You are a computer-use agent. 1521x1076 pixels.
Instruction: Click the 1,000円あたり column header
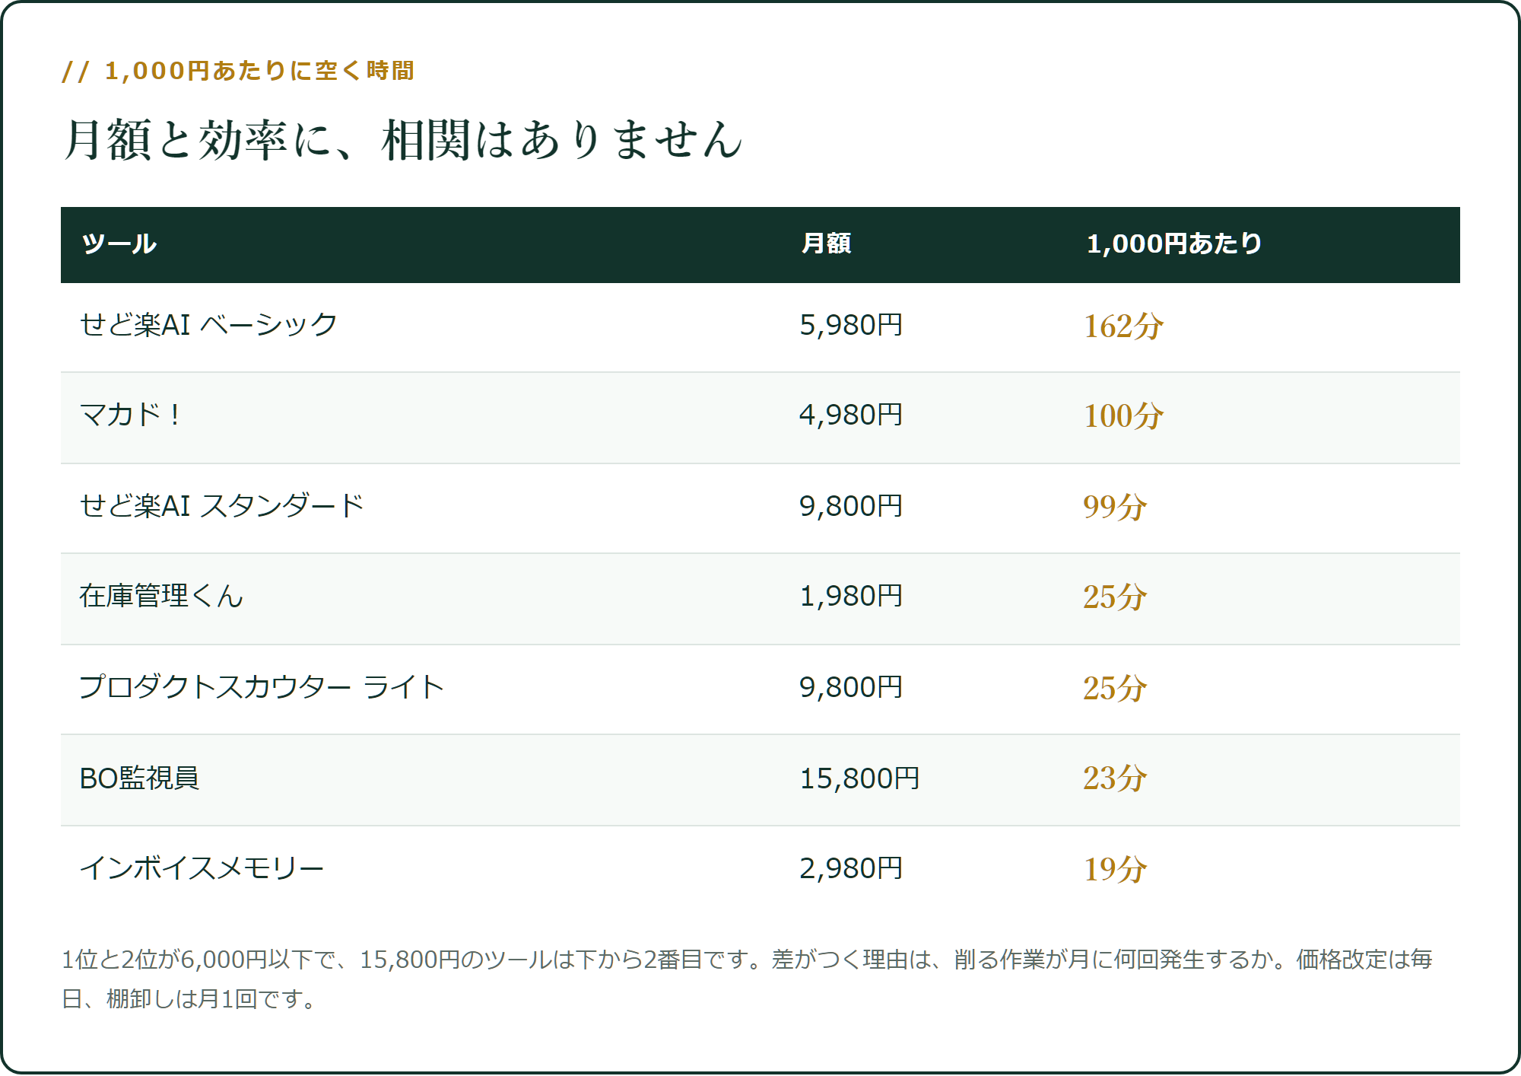(x=1174, y=244)
